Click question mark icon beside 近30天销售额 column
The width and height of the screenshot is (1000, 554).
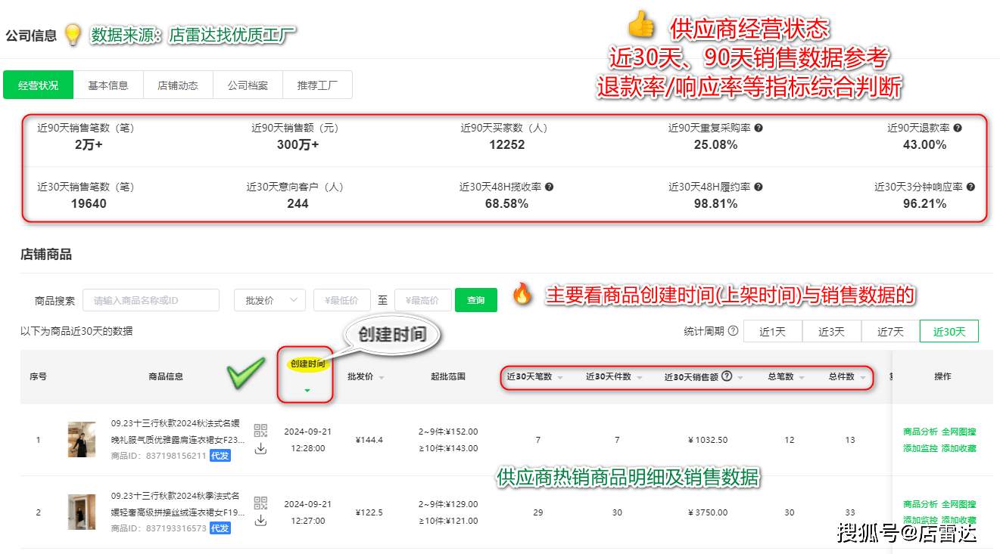(x=727, y=376)
